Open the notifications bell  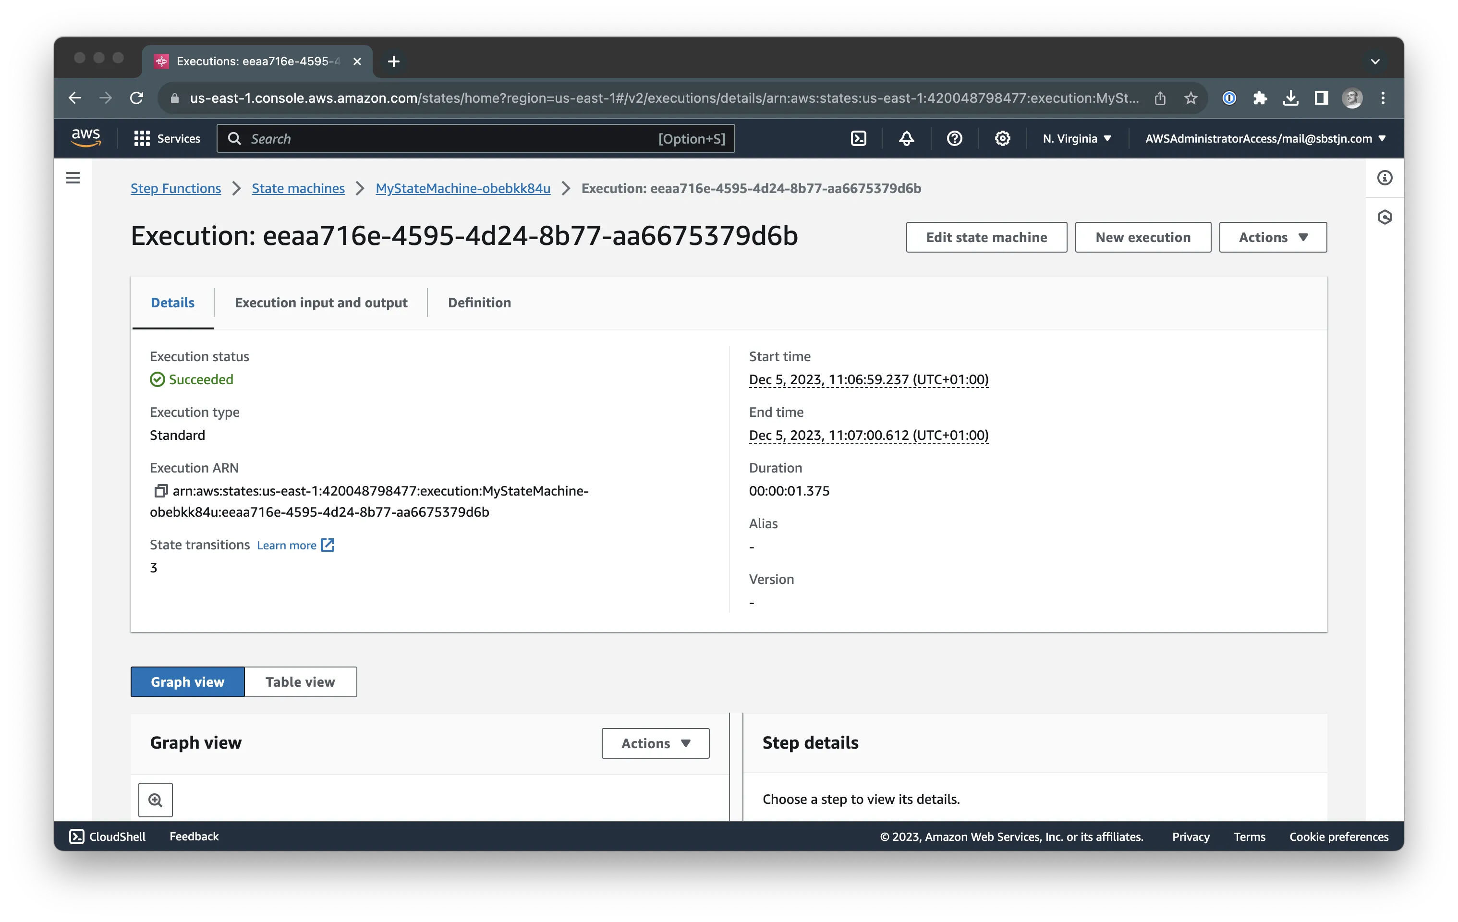[x=906, y=138]
